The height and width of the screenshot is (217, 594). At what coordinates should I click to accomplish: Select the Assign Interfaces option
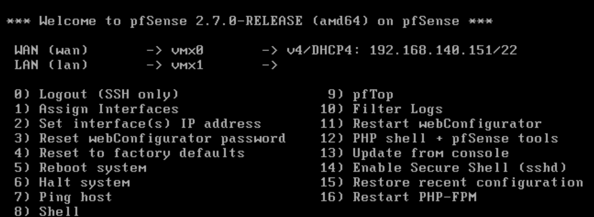96,109
